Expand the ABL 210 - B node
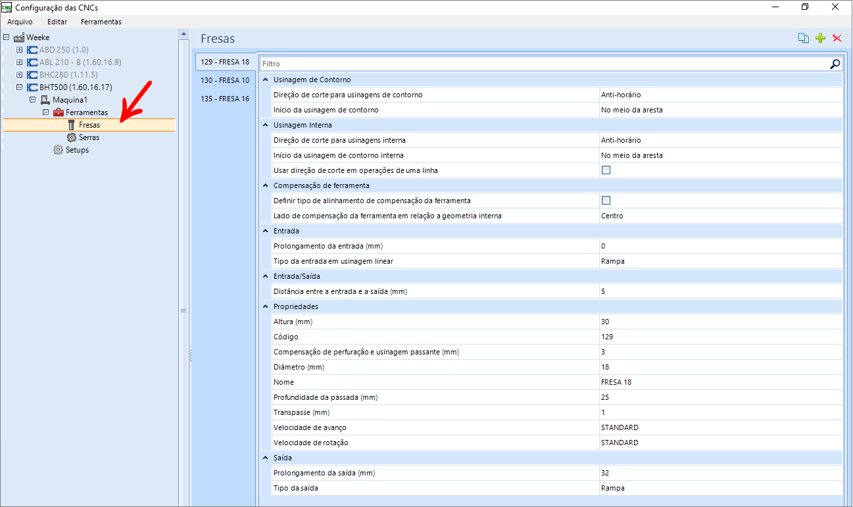This screenshot has width=853, height=507. point(20,62)
